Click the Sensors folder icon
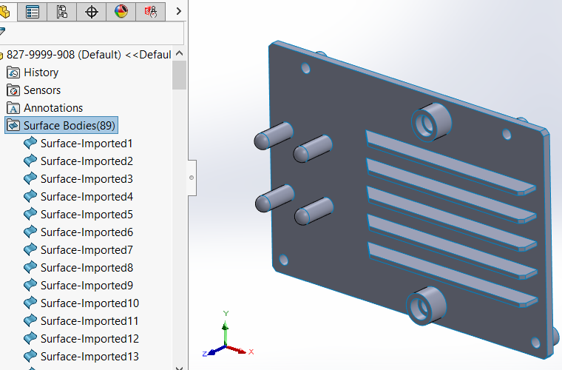 click(x=13, y=90)
